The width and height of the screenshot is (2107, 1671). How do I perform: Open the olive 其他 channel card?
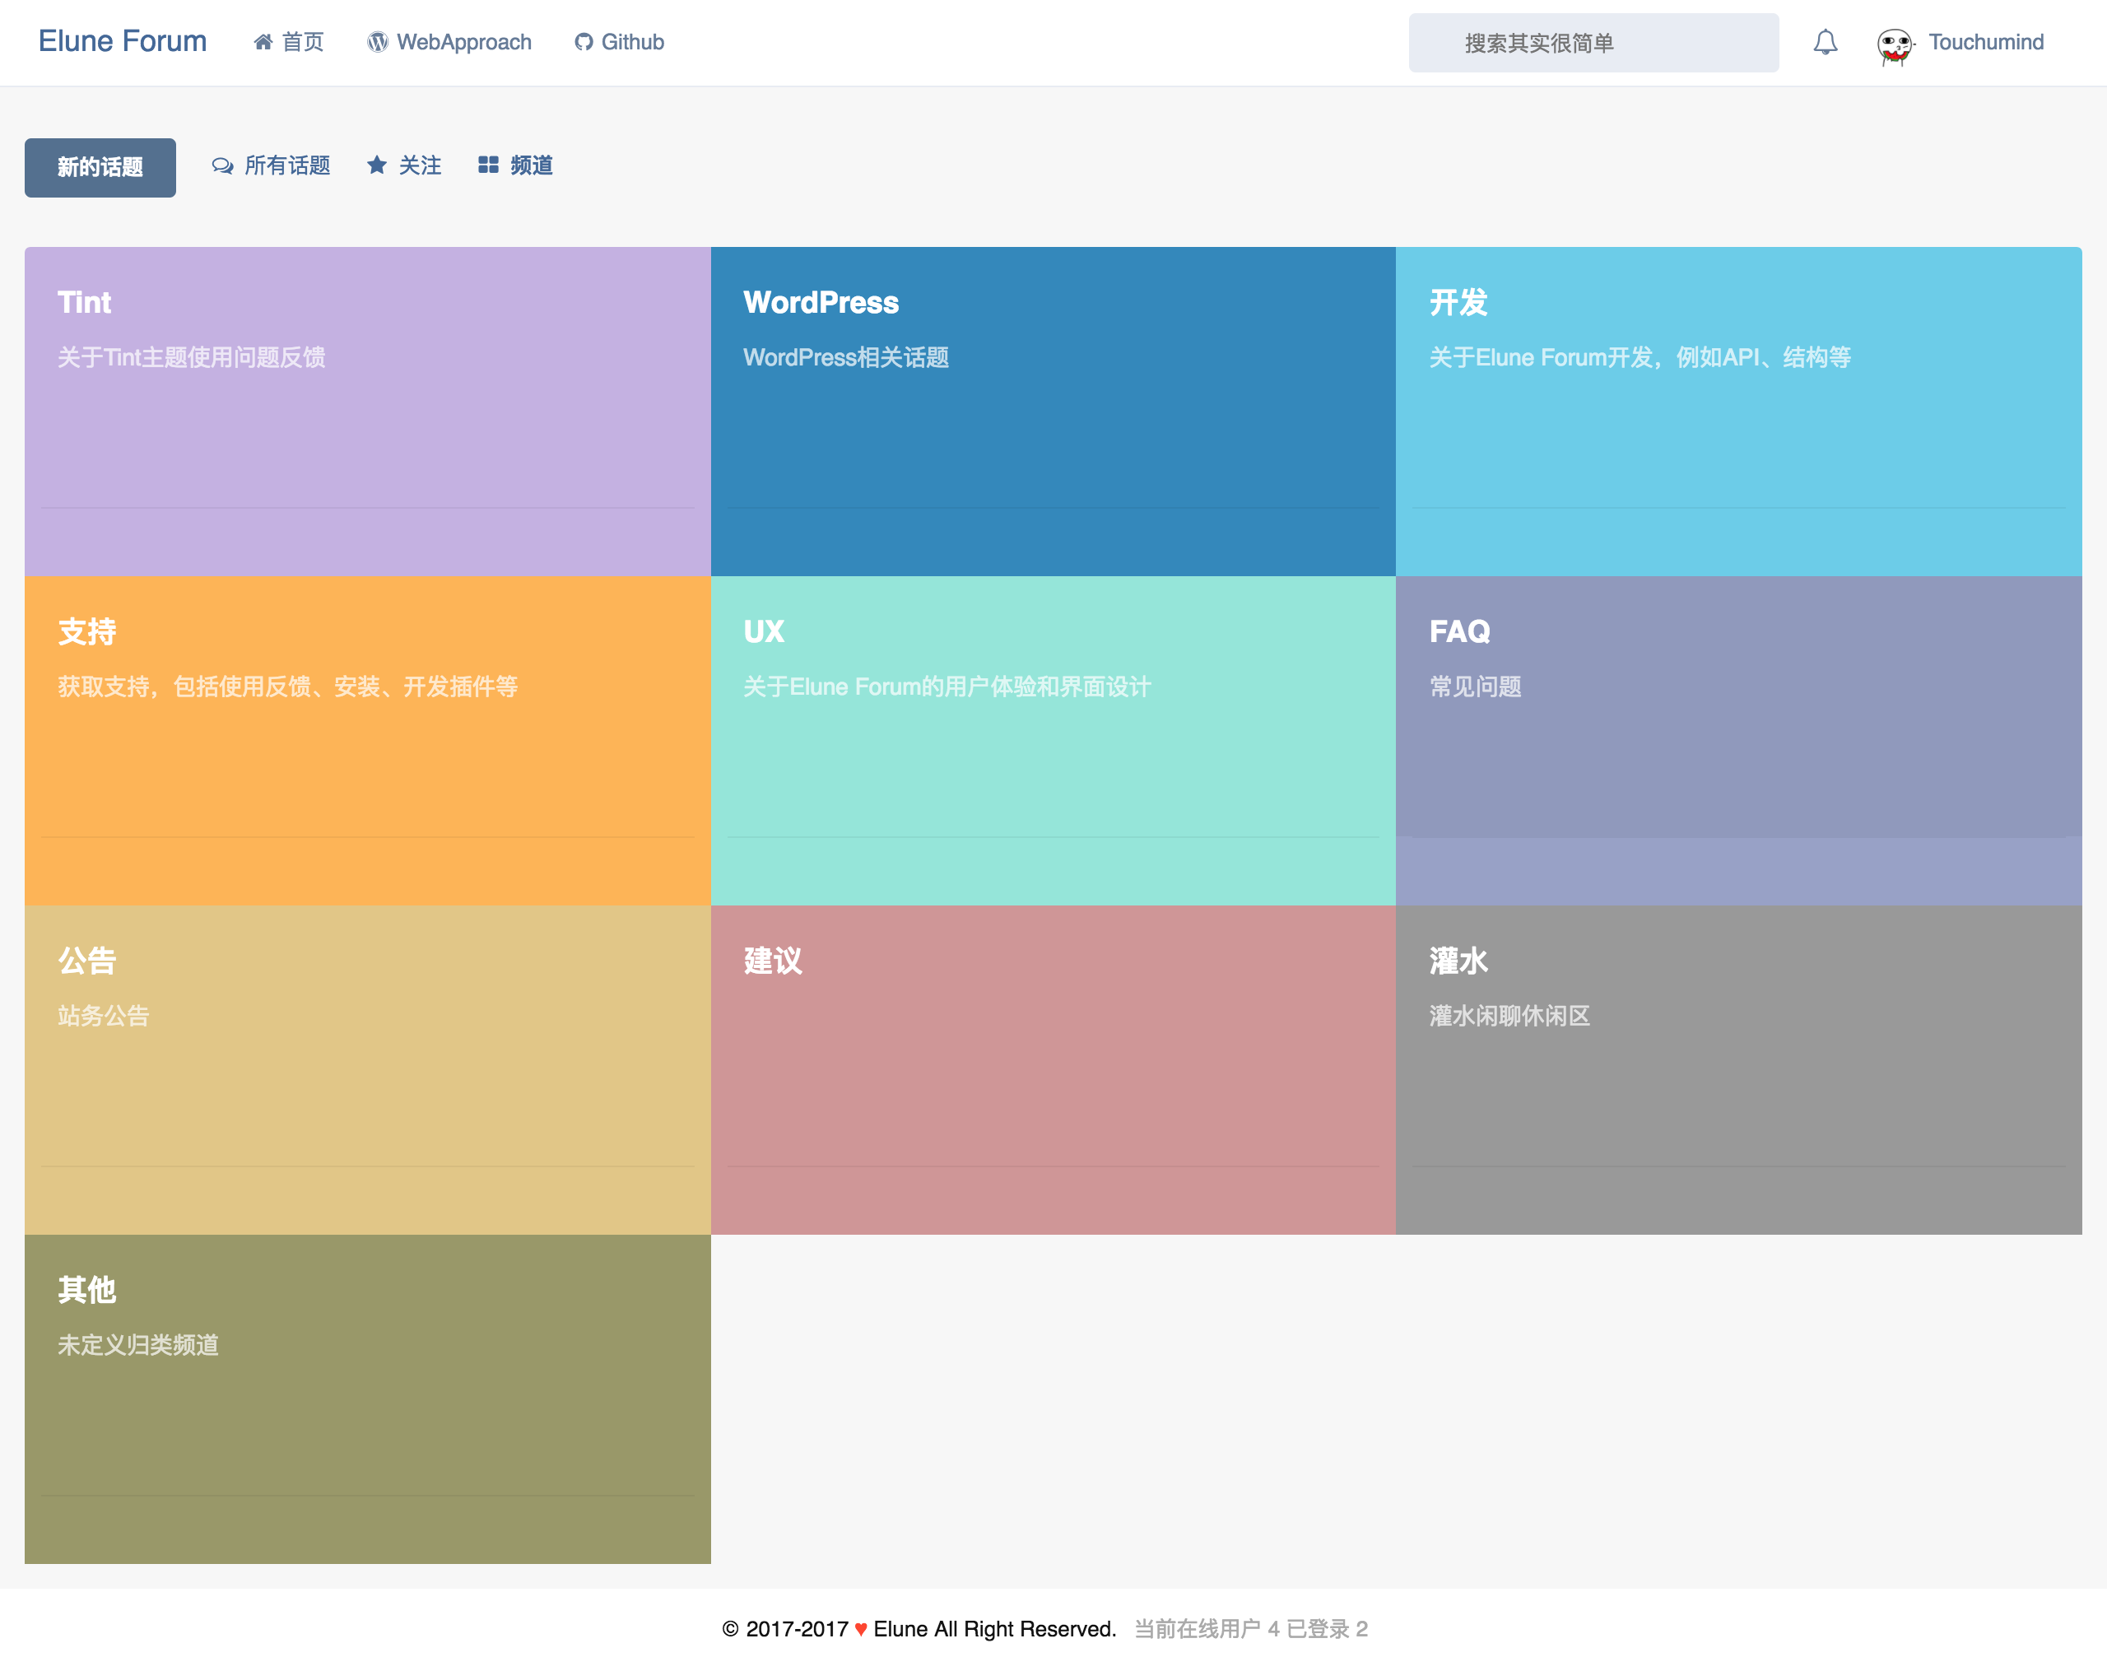pyautogui.click(x=367, y=1399)
